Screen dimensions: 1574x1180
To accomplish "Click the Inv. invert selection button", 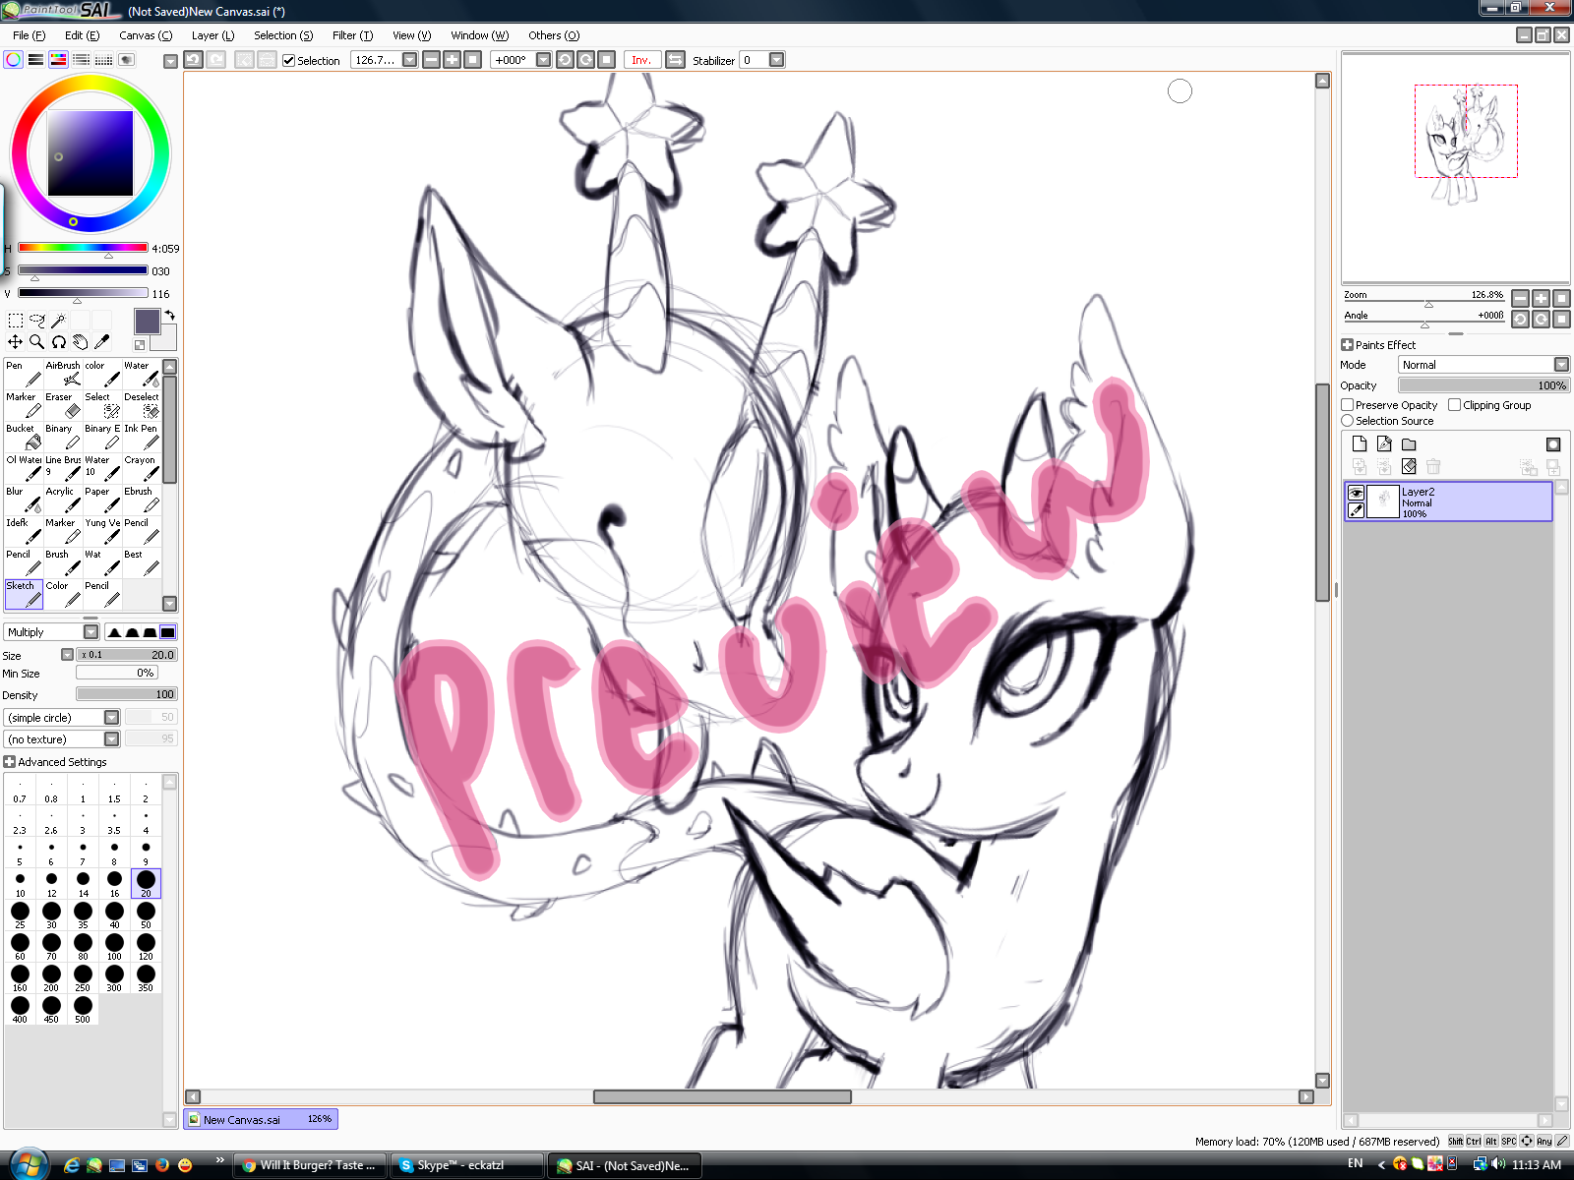I will coord(641,60).
